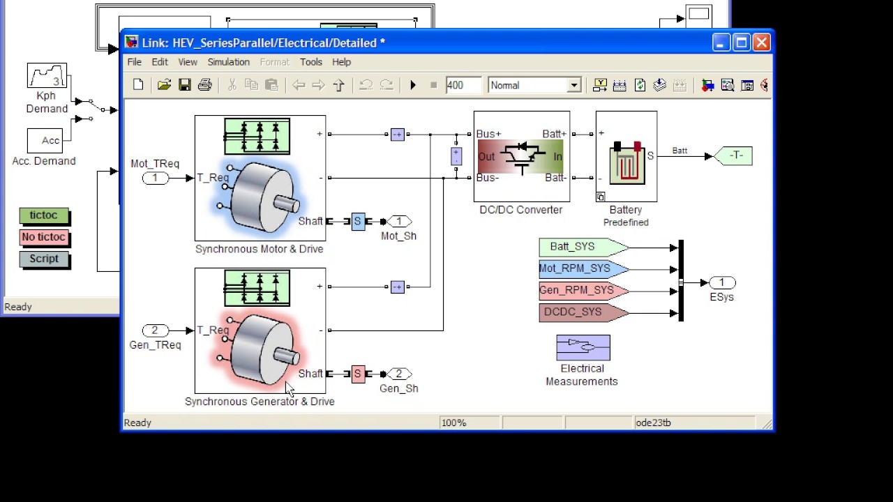Click the New model toolbar icon

click(x=138, y=85)
